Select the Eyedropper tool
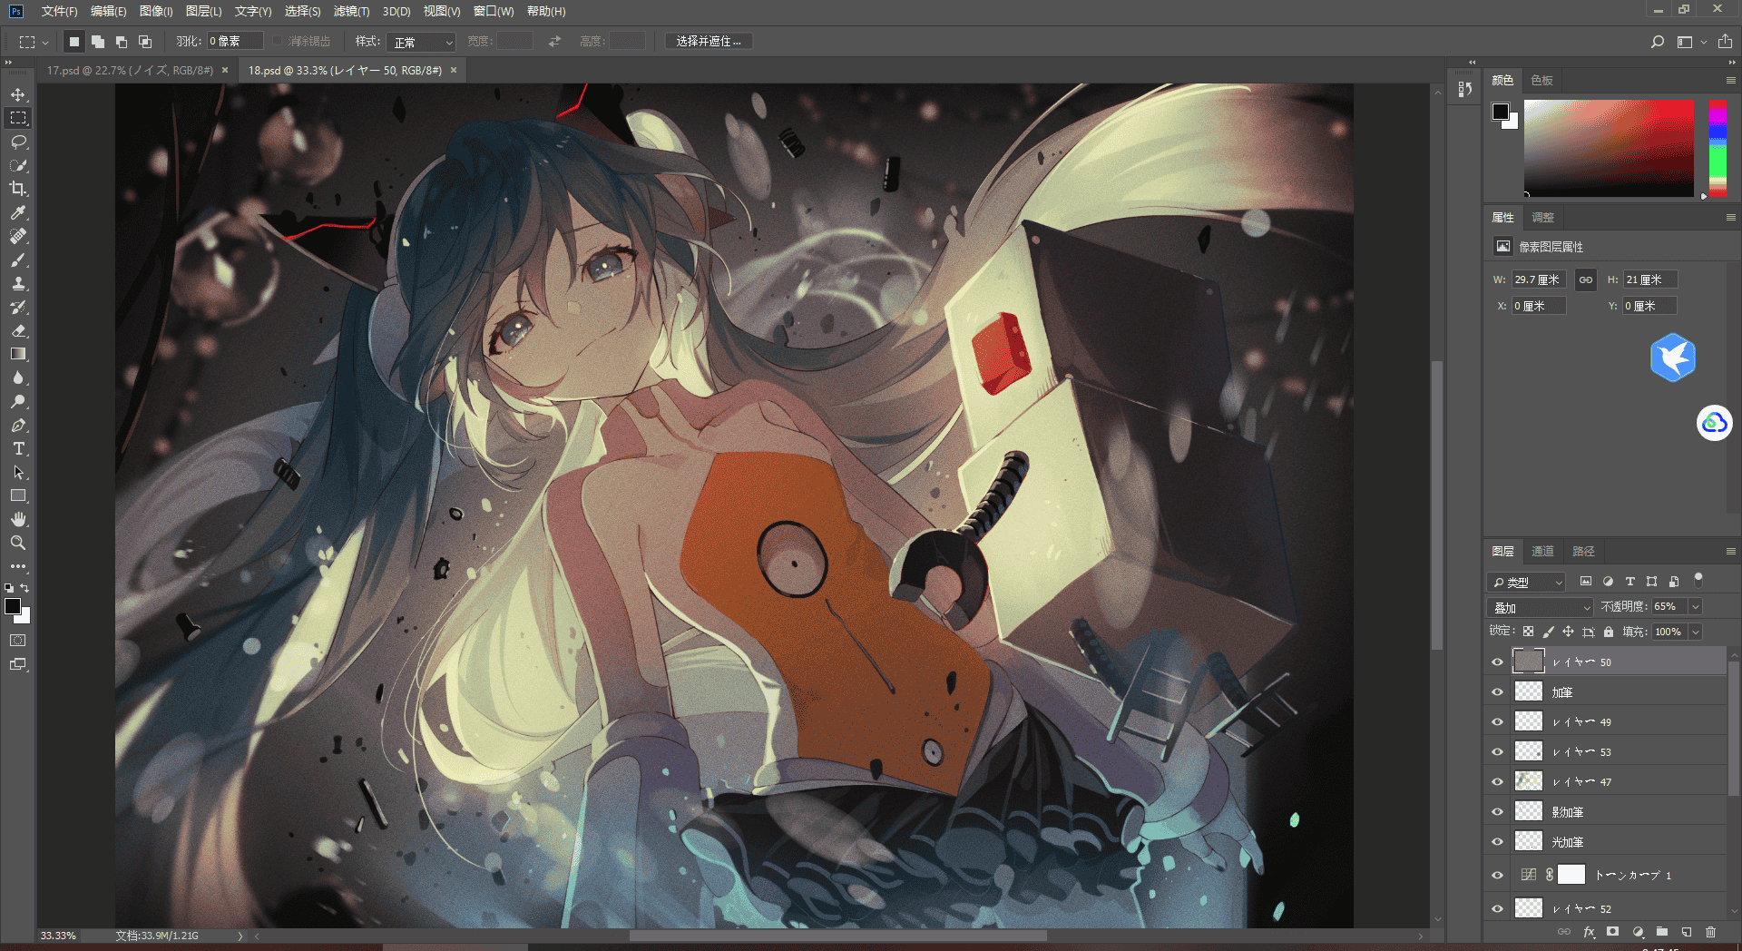This screenshot has height=951, width=1742. tap(18, 212)
